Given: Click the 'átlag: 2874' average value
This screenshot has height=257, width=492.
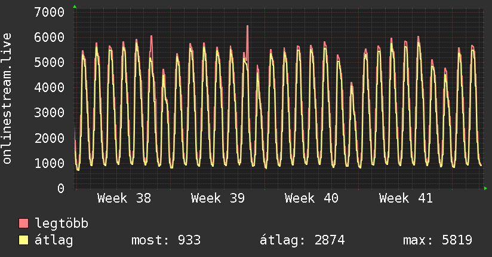Looking at the screenshot, I should [x=302, y=240].
